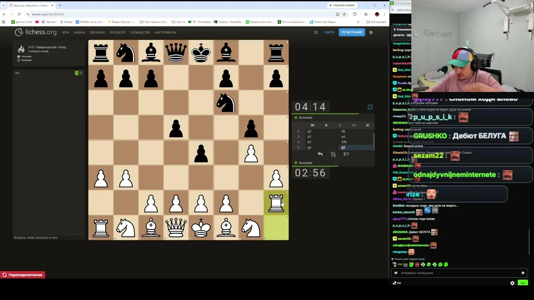Offer a draw with the ½ icon
Image resolution: width=534 pixels, height=300 pixels.
click(333, 154)
